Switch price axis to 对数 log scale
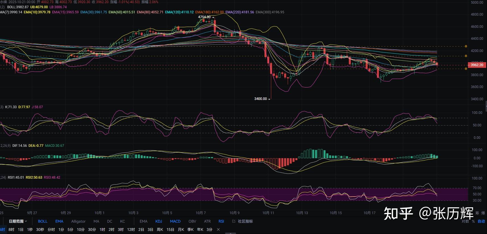 (465, 221)
